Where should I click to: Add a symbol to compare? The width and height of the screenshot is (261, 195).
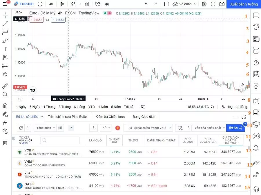[40, 4]
